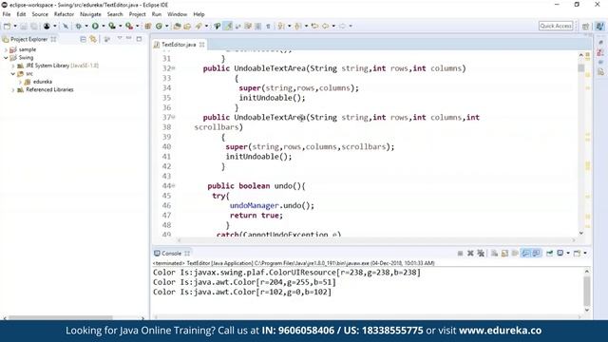Click the Search flashlight toolbar icon
The image size is (608, 342).
tap(199, 26)
